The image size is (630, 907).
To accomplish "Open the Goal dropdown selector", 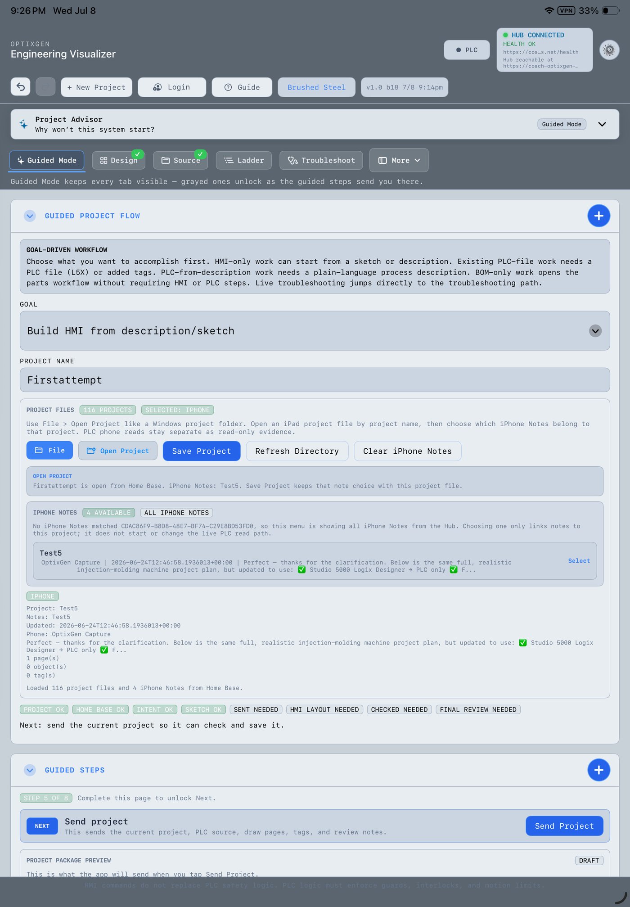I will (315, 331).
